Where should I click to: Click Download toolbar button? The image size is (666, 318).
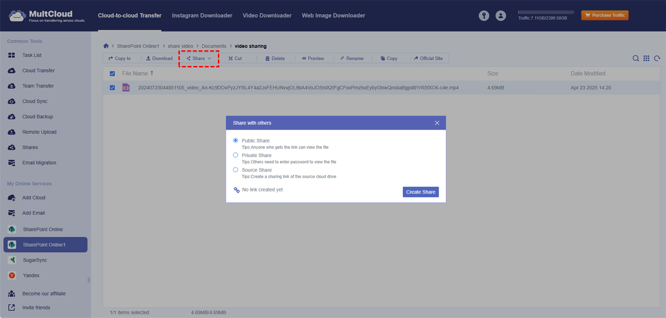point(159,58)
